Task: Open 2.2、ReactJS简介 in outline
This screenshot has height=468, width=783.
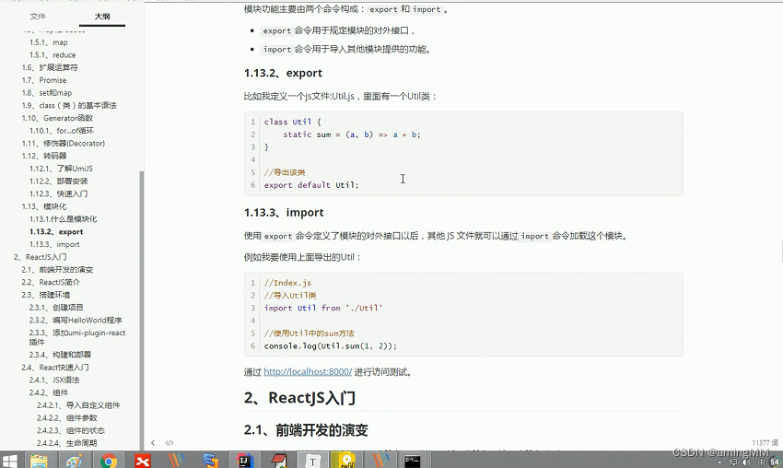Action: pyautogui.click(x=51, y=282)
